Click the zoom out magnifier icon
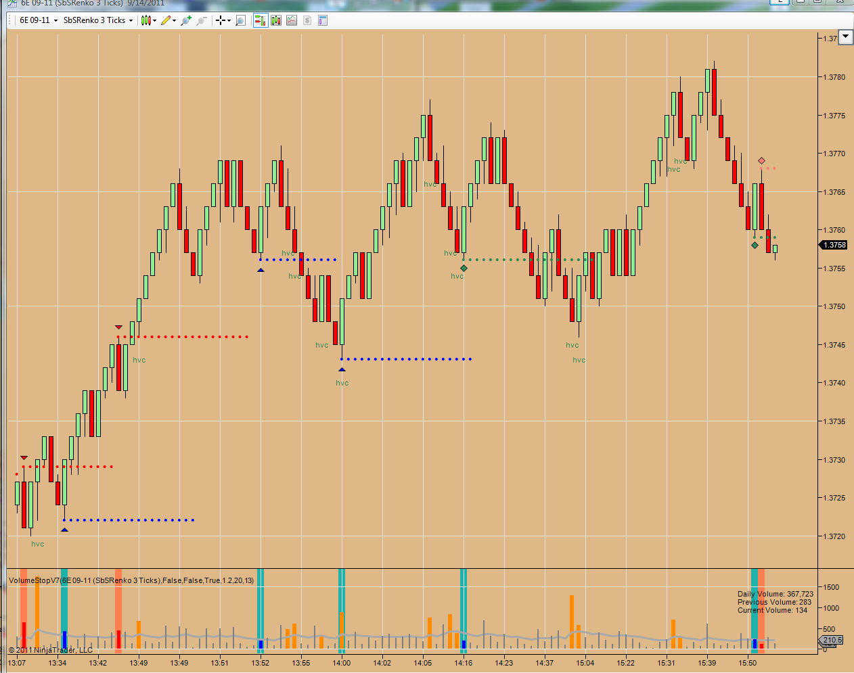Image resolution: width=854 pixels, height=673 pixels. pos(201,20)
